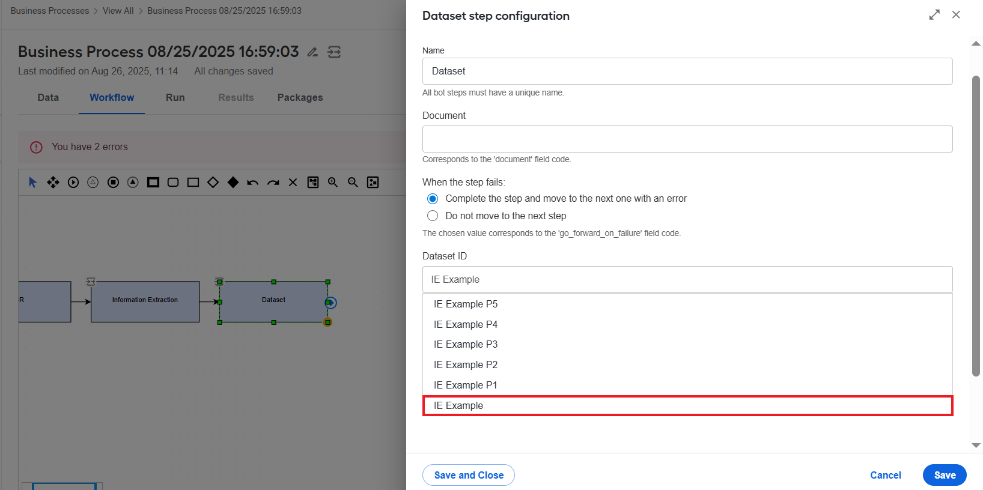Select the hollow diamond gateway tool
983x490 pixels.
pos(213,183)
